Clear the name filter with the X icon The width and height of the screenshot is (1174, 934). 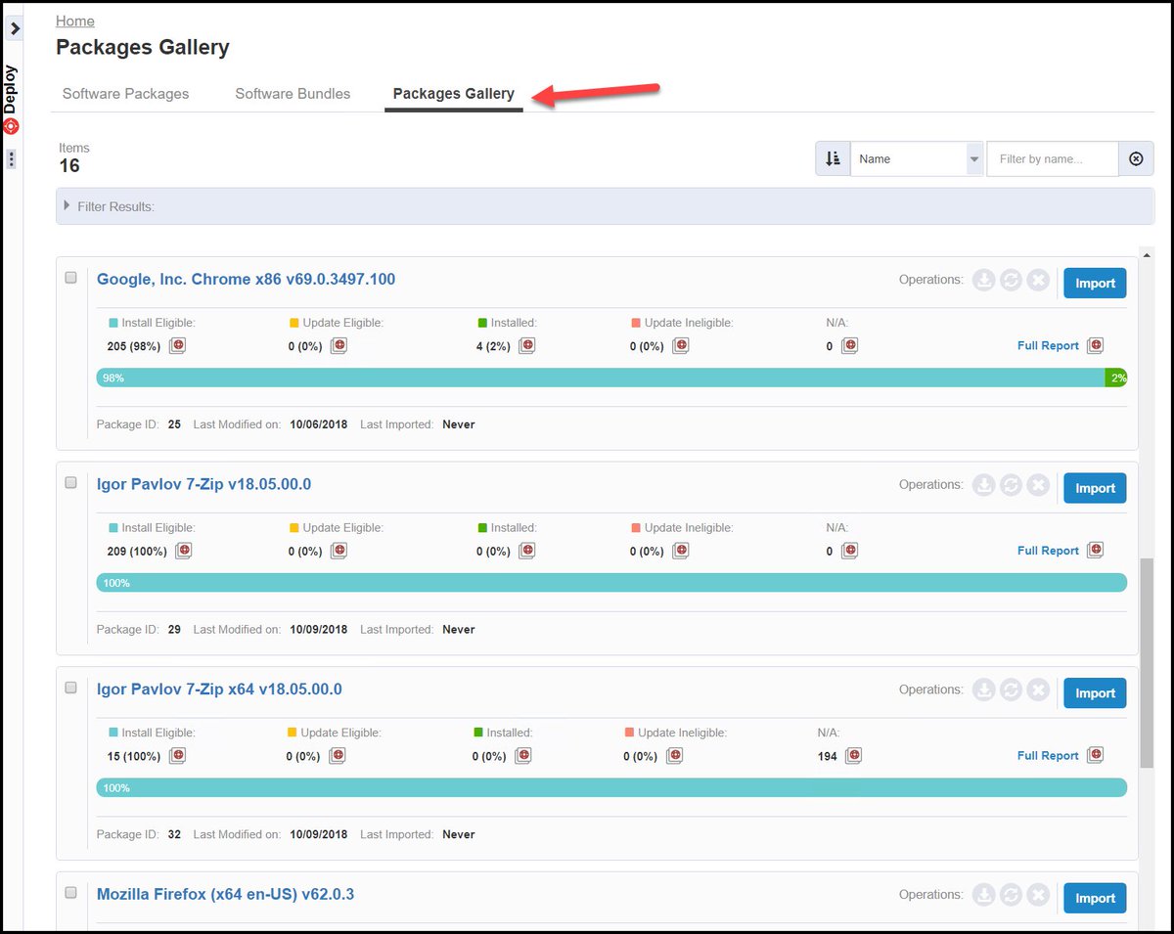(1136, 158)
